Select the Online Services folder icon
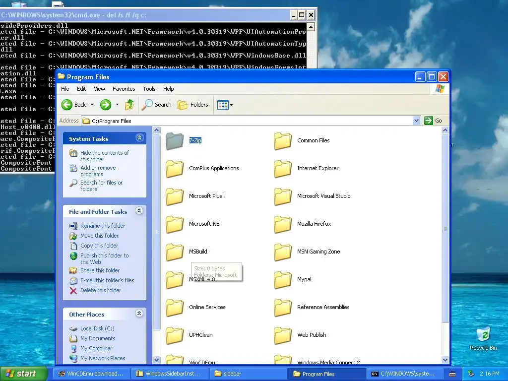Image resolution: width=508 pixels, height=381 pixels. pyautogui.click(x=175, y=308)
